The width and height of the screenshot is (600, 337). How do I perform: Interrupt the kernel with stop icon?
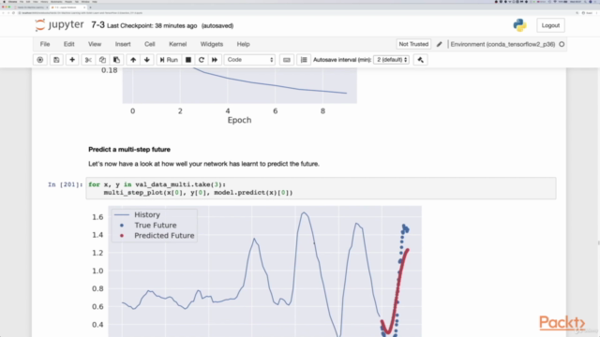click(188, 60)
